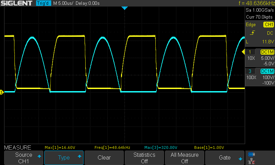Click the disconnected LAN network icon
Image resolution: width=275 pixels, height=165 pixels.
coord(252,161)
